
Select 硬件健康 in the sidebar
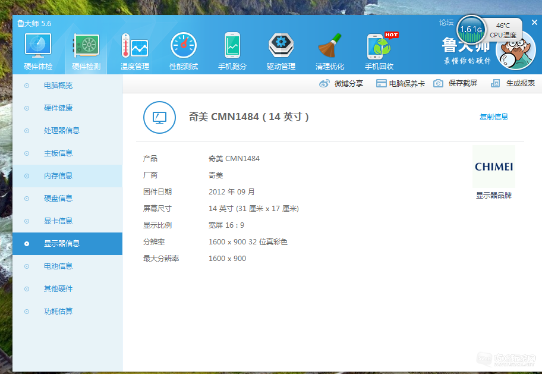67,108
